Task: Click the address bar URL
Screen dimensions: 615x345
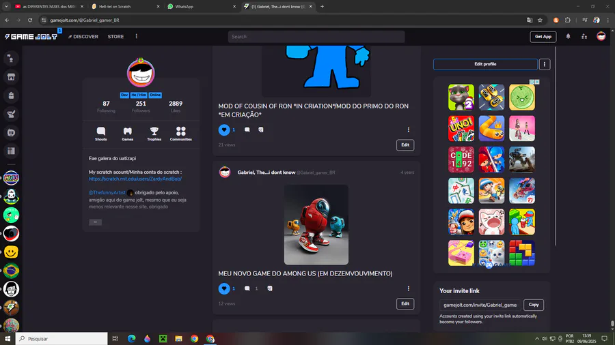Action: pos(85,20)
